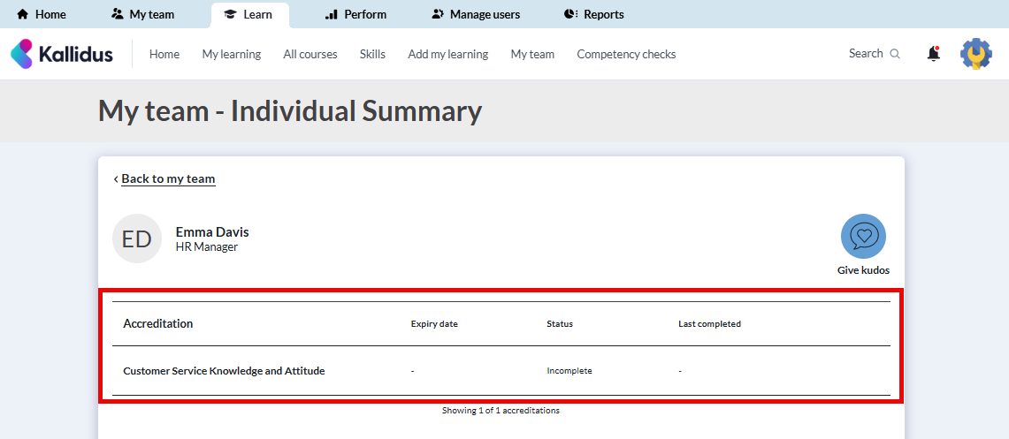Image resolution: width=1009 pixels, height=439 pixels.
Task: Open the Reports tab
Action: pyautogui.click(x=593, y=14)
